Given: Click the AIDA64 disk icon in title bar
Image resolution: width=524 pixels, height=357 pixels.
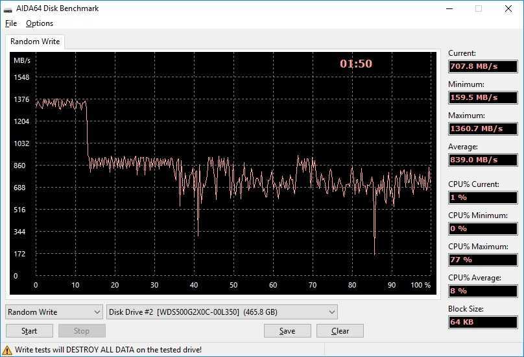Looking at the screenshot, I should [x=8, y=9].
